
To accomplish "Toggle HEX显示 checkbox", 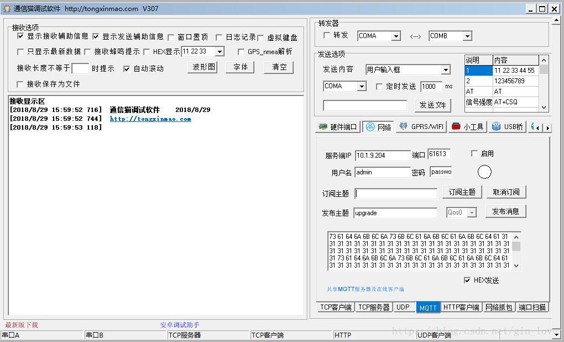I will coord(147,52).
